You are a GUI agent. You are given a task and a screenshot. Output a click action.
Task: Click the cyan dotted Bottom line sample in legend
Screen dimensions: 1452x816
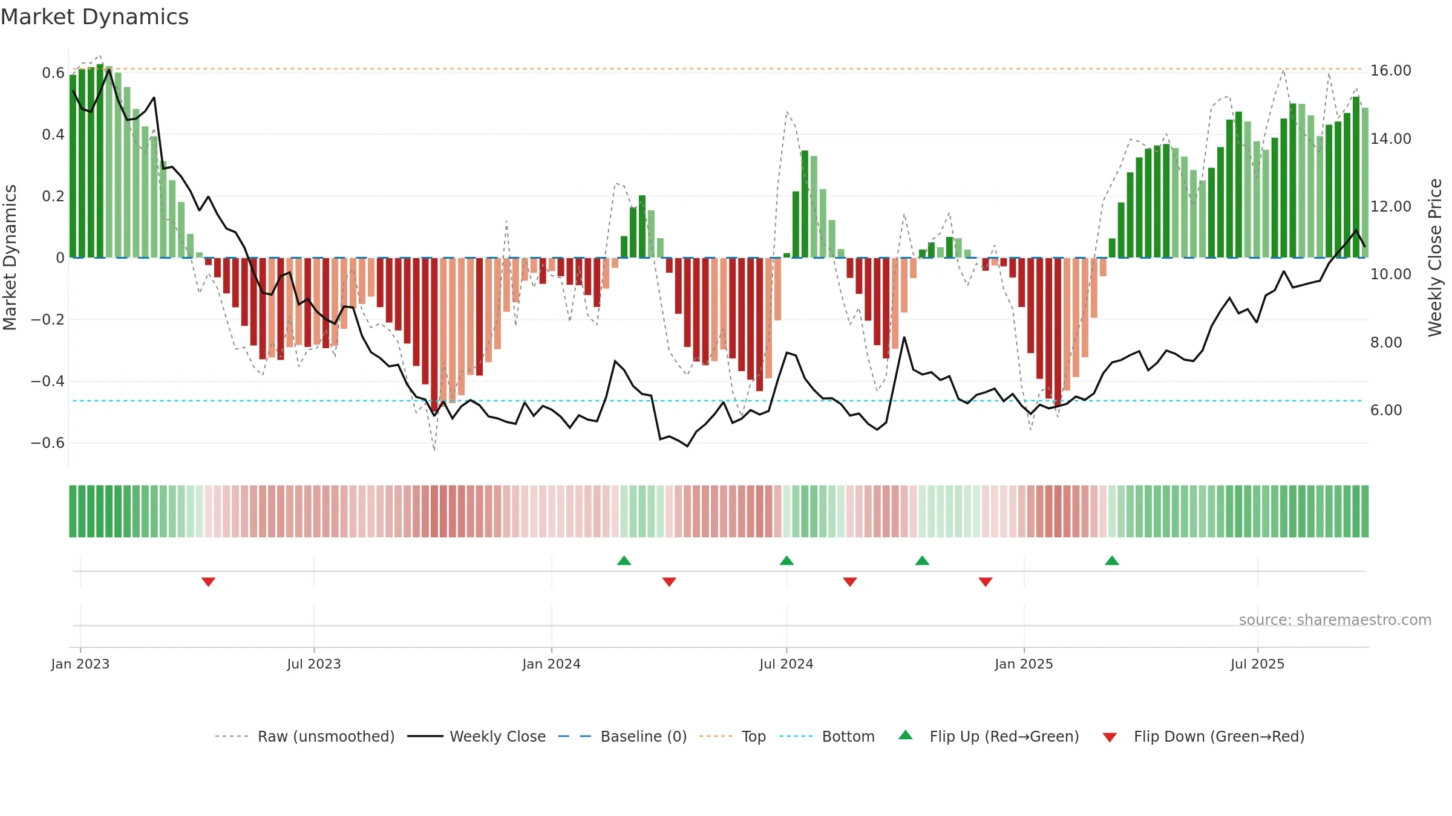(796, 736)
